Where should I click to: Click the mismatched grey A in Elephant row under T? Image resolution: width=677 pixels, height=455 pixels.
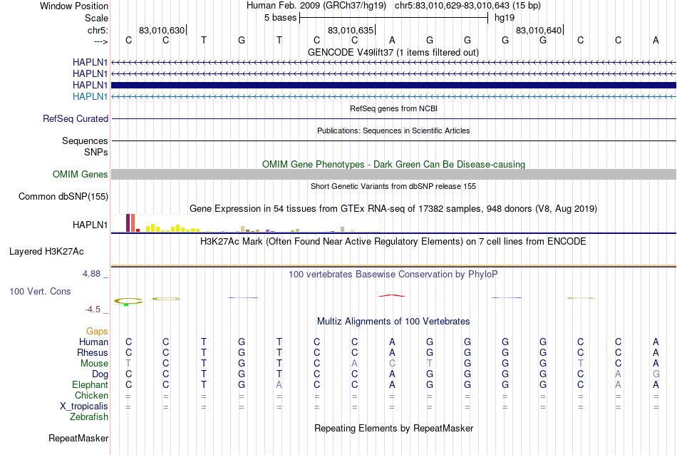[279, 384]
